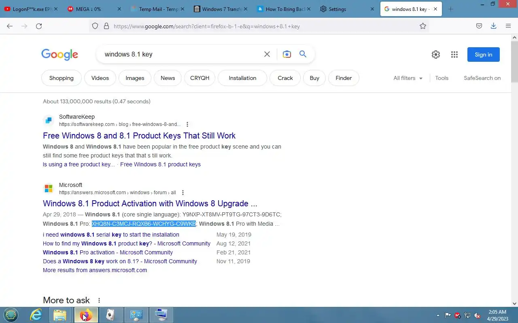
Task: Clear the search box with the X icon
Action: point(267,54)
